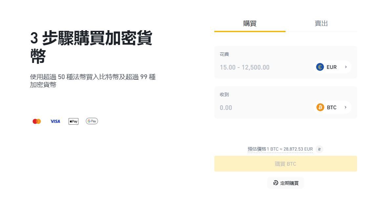Click the Mastercard payment icon

point(37,121)
